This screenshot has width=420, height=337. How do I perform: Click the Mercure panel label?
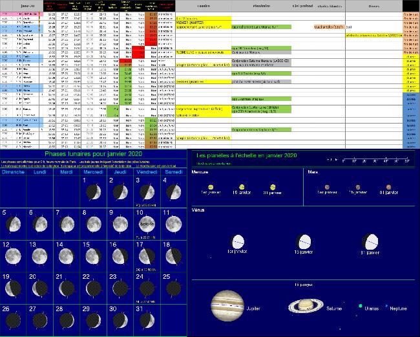click(200, 172)
